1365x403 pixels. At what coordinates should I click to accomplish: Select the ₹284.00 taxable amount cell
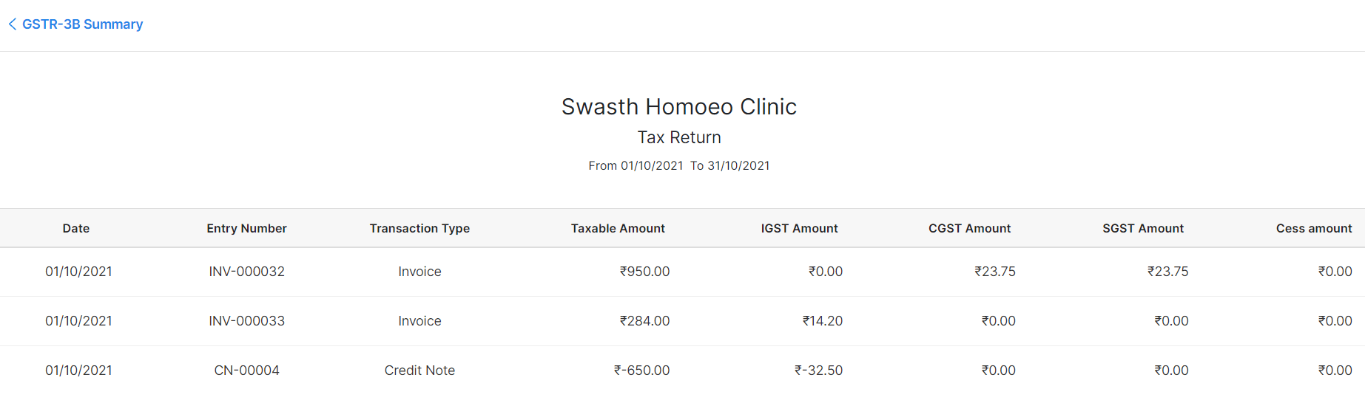[x=644, y=321]
